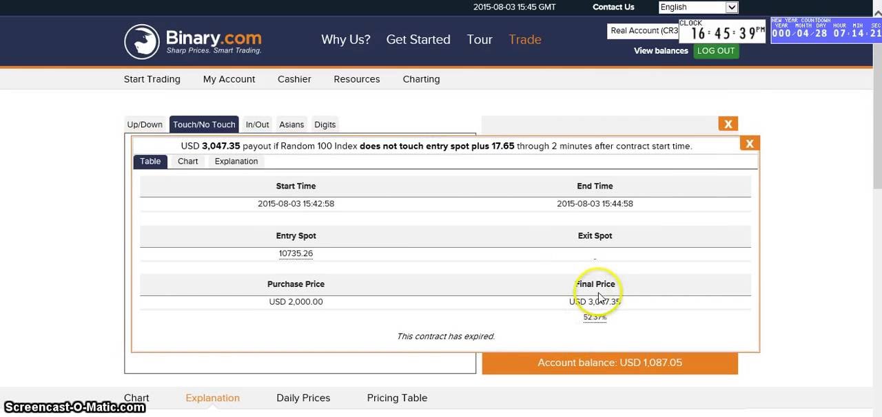Click the start time 2015-08-03 15:42:58

click(296, 204)
